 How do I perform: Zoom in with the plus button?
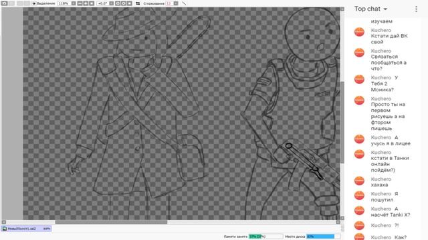86,3
